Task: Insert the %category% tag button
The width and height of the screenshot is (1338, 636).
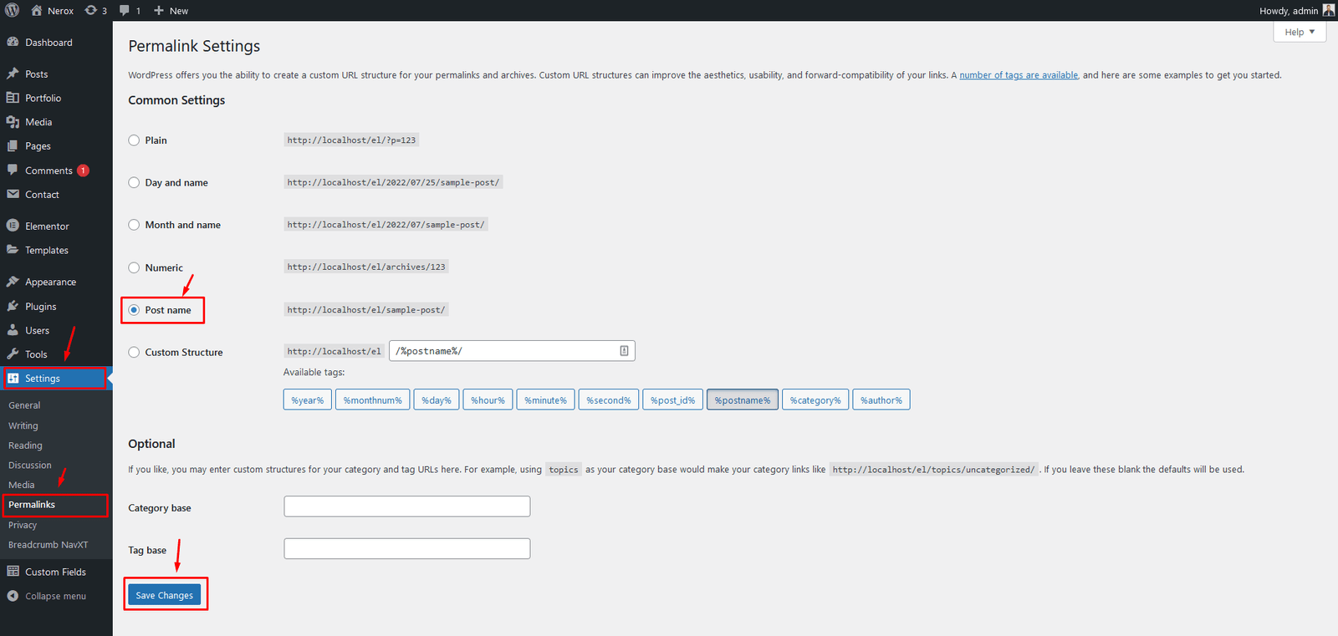Action: (815, 400)
